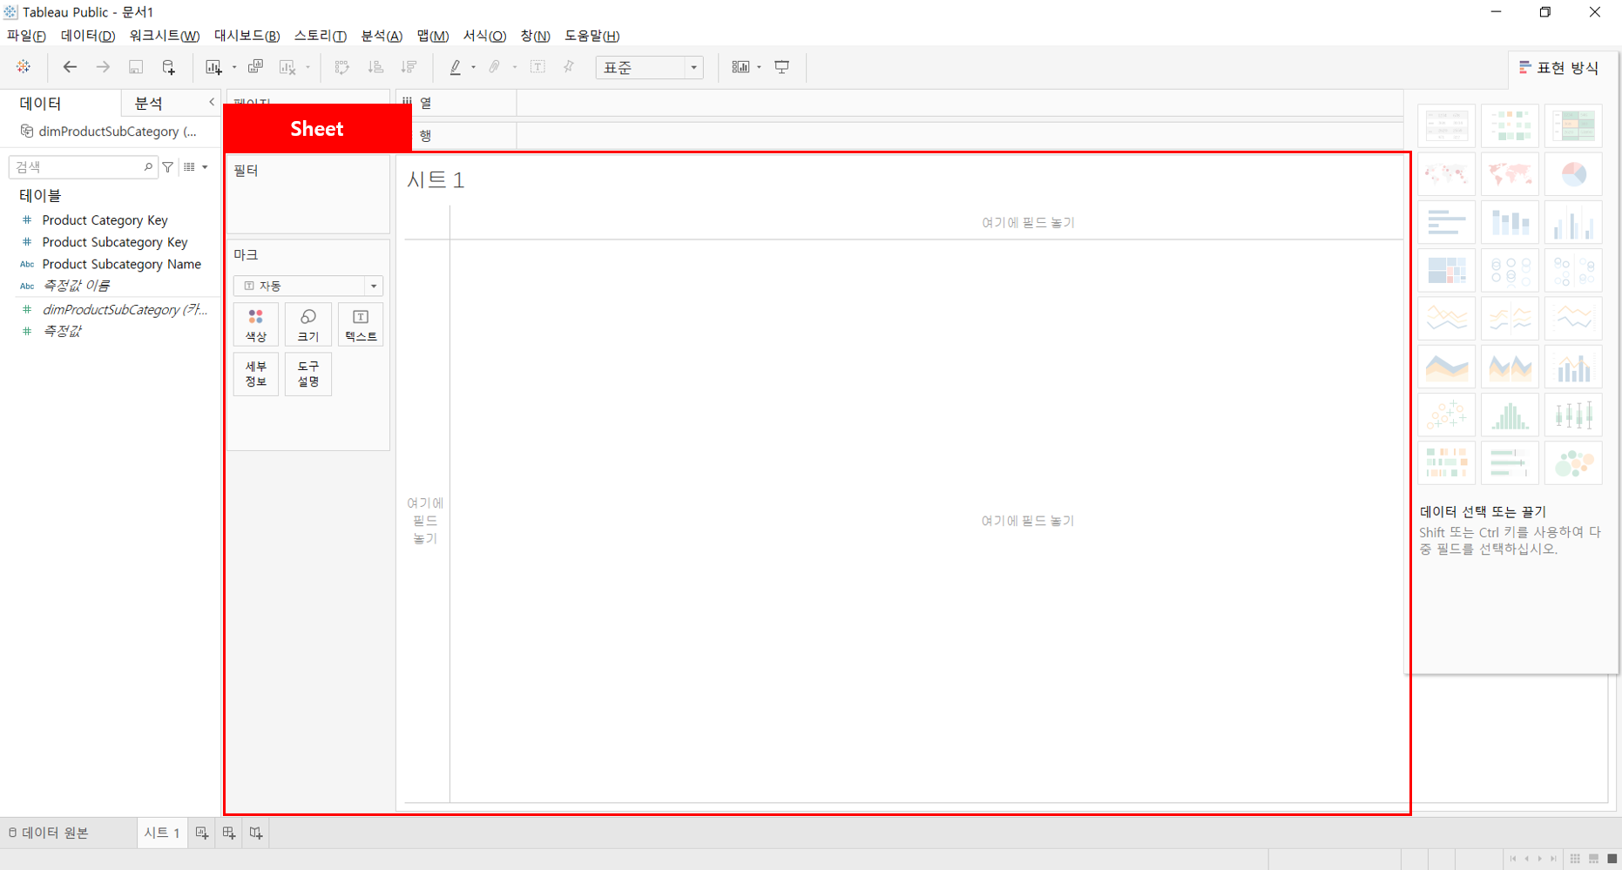This screenshot has height=870, width=1622.
Task: Select the Product Category Key field
Action: point(105,220)
